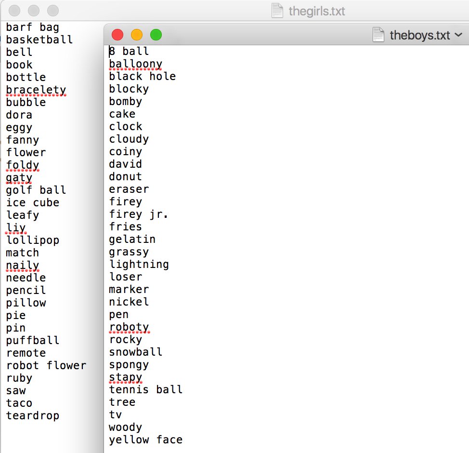Click the word 'nickel'
The width and height of the screenshot is (469, 453).
129,302
